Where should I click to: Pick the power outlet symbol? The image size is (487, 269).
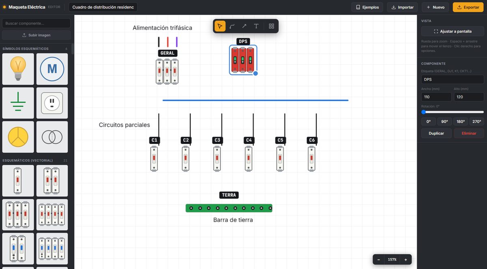click(x=52, y=103)
